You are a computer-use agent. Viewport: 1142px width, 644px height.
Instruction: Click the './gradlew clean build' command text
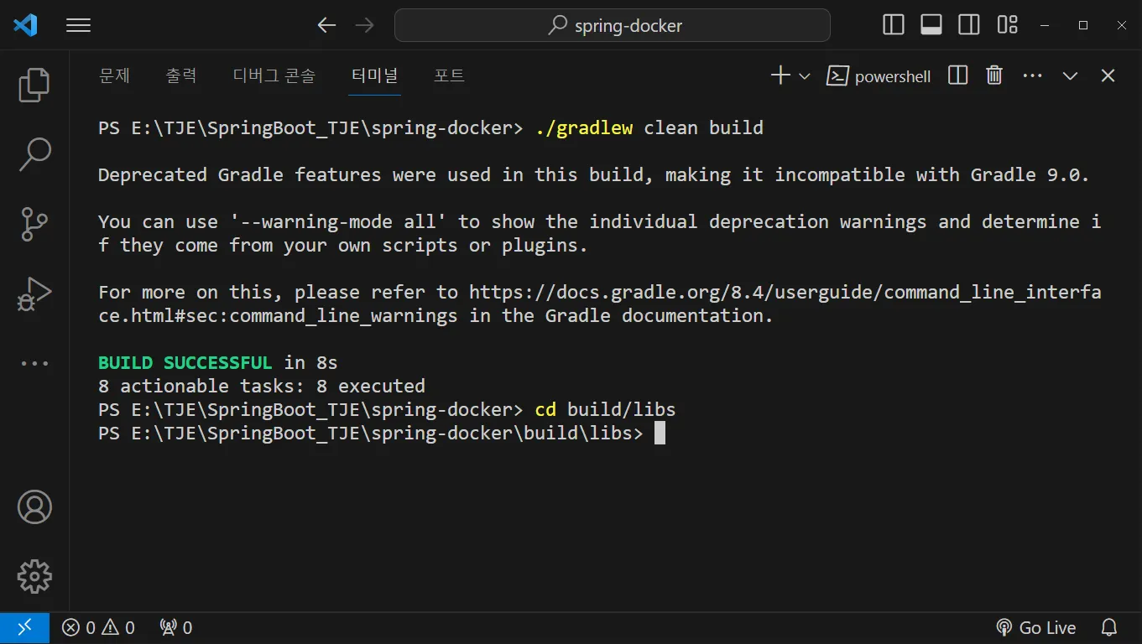[649, 127]
